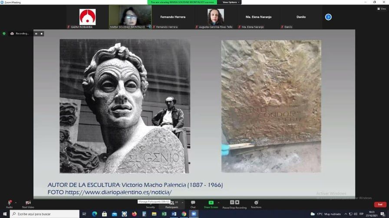389x218 pixels.
Task: Click the red End meeting button
Action: coord(380,204)
